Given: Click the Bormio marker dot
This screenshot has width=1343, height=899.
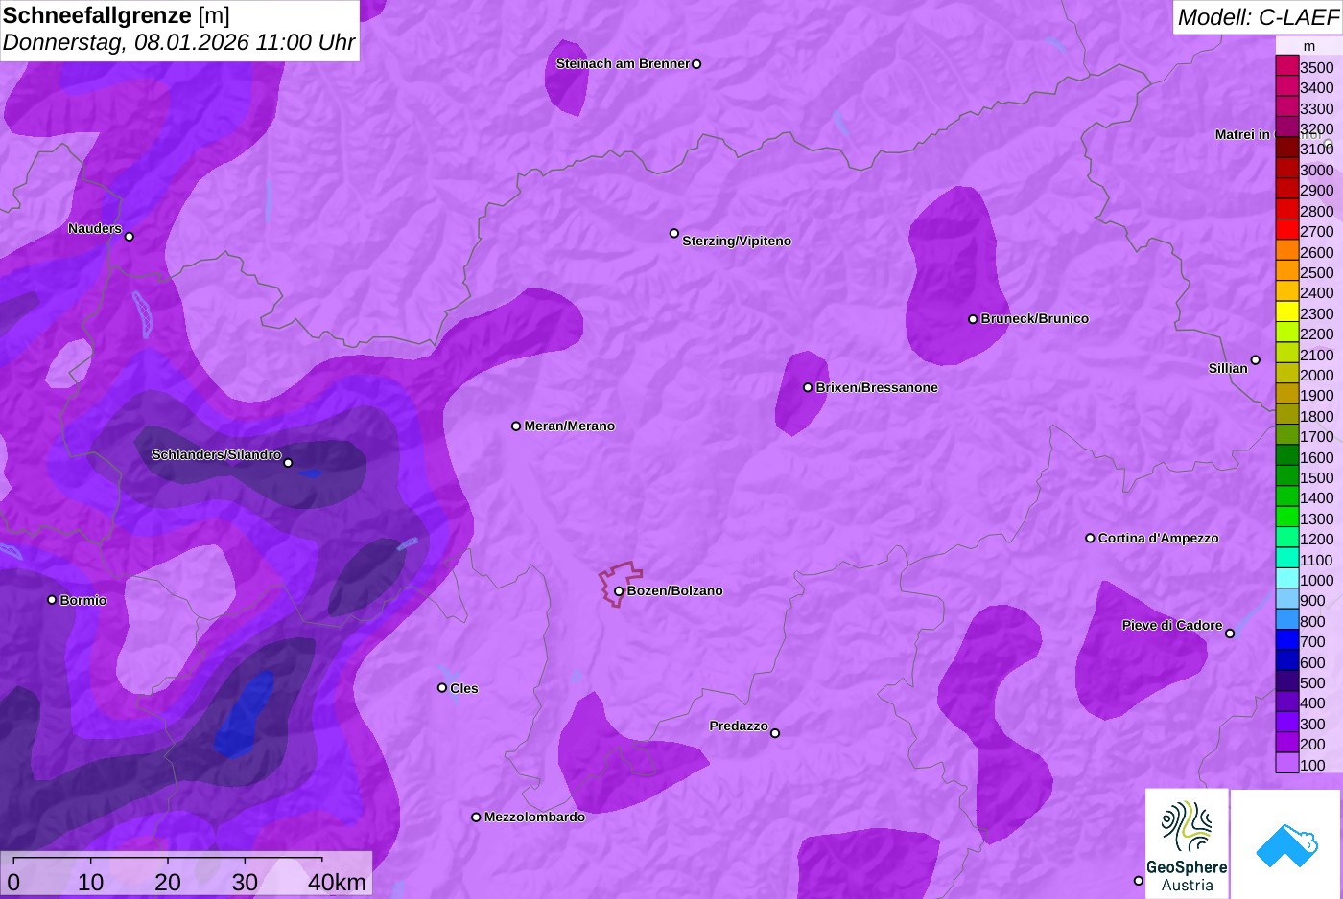Looking at the screenshot, I should click(52, 600).
